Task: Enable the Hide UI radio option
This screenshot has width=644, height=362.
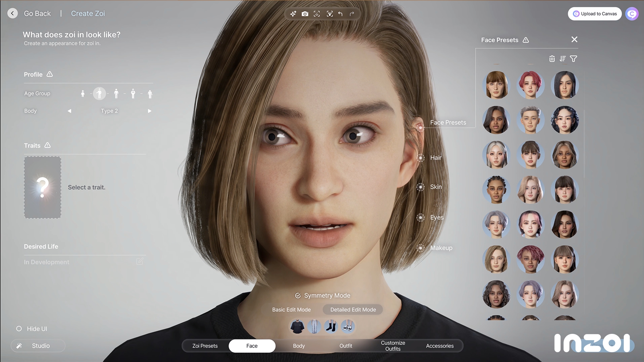Action: (x=19, y=329)
